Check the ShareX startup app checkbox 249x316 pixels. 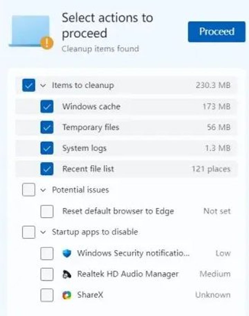pos(47,295)
